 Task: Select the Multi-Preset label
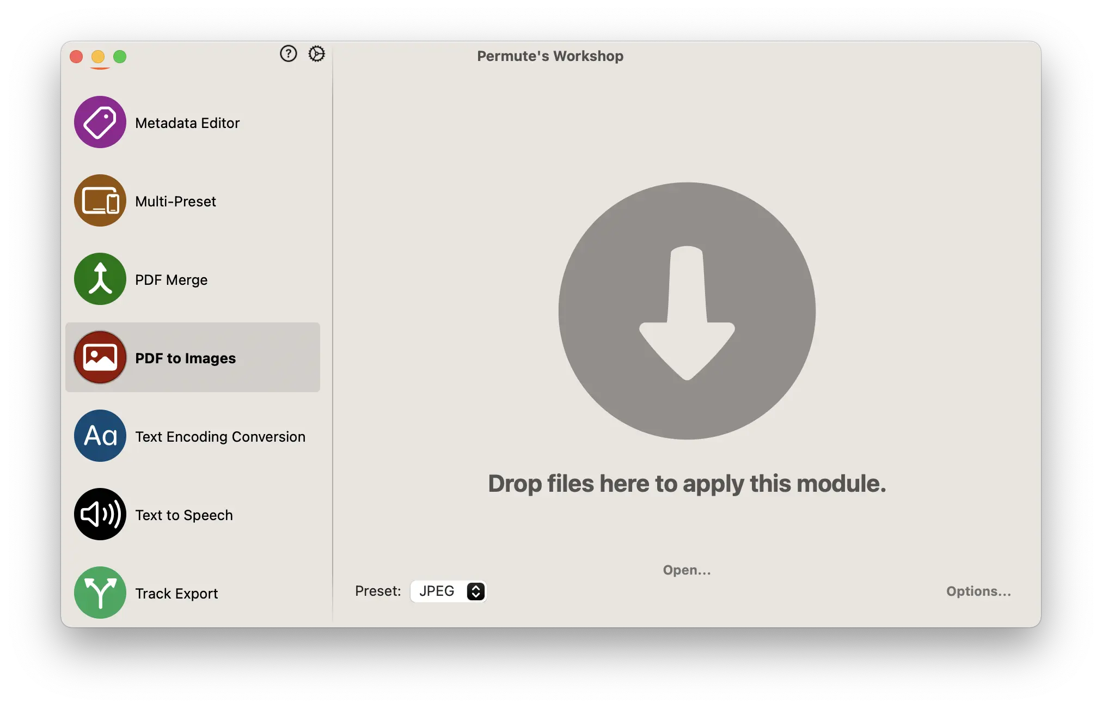point(175,202)
